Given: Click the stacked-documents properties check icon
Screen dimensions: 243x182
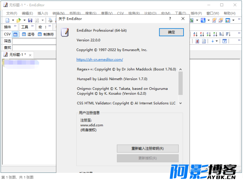Looking at the screenshot, I should click(221, 20).
